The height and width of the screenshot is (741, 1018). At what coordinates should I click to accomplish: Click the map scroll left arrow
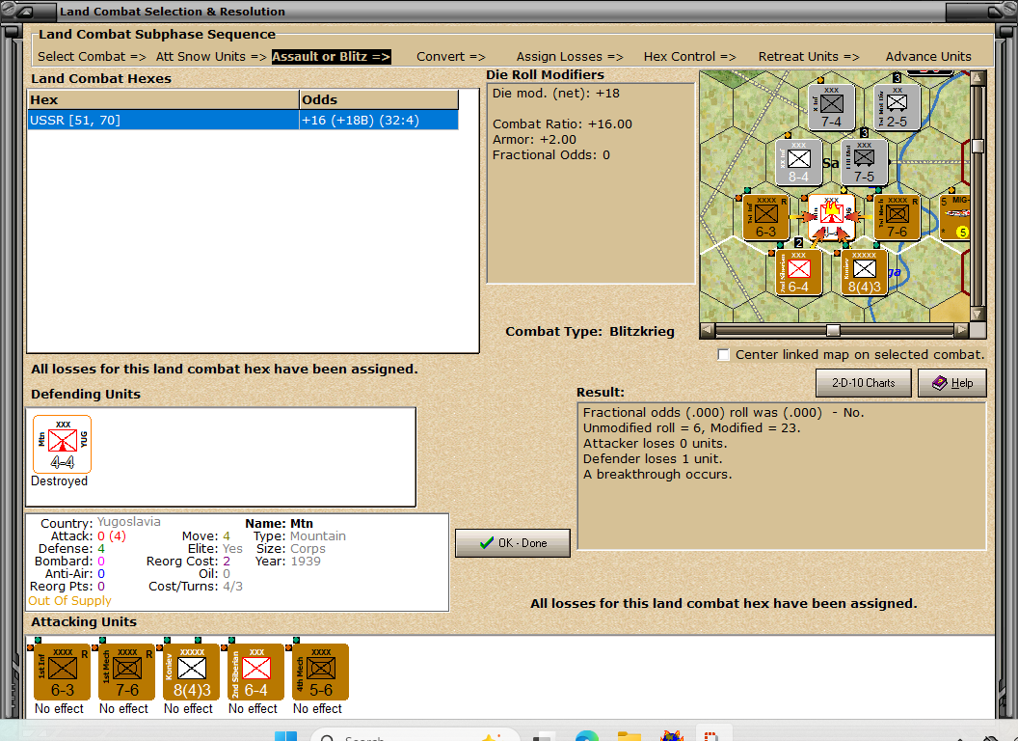708,330
